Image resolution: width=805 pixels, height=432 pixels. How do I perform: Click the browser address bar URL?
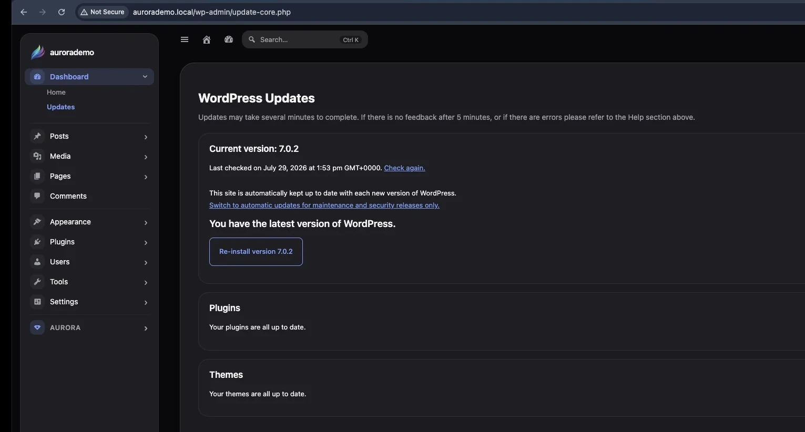(x=212, y=12)
